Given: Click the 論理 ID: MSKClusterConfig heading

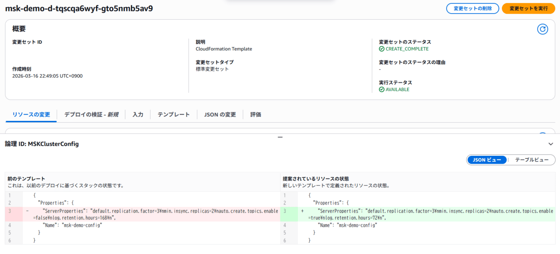Looking at the screenshot, I should (x=42, y=144).
